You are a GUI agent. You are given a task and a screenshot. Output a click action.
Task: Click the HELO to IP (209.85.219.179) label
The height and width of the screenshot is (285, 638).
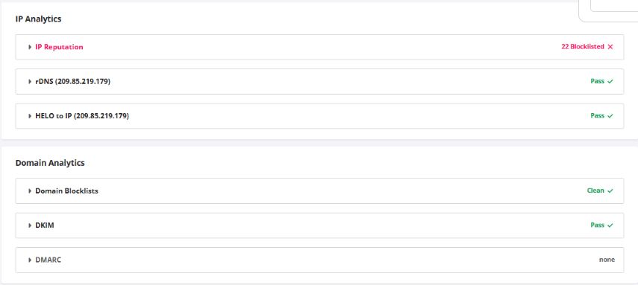82,116
